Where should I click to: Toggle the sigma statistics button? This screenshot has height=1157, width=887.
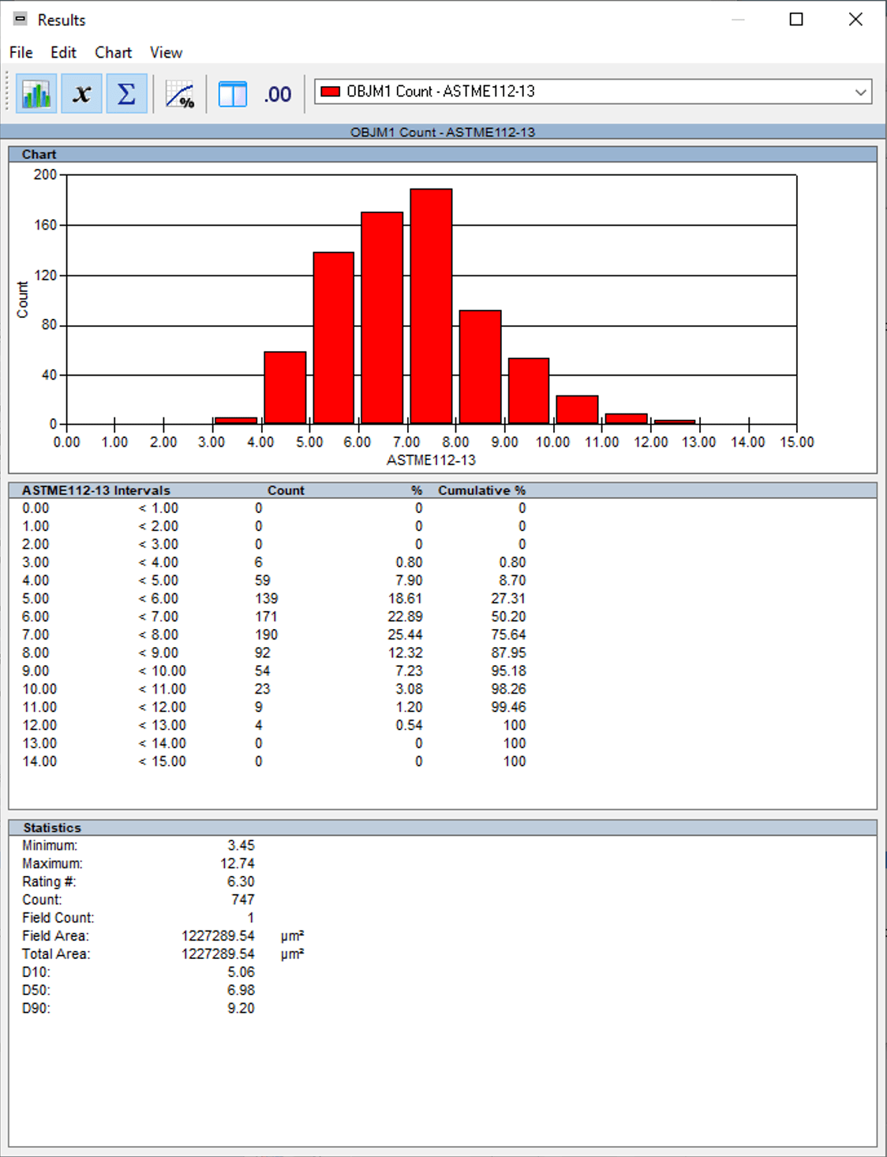pos(126,94)
